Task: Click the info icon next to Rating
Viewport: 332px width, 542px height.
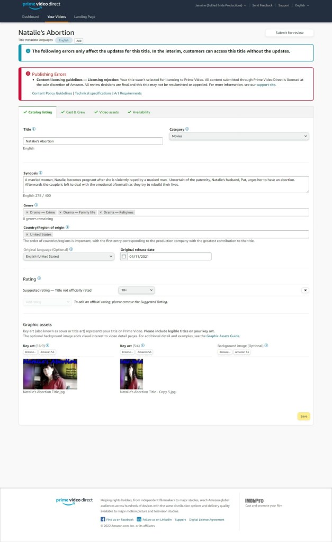Action: [39, 278]
